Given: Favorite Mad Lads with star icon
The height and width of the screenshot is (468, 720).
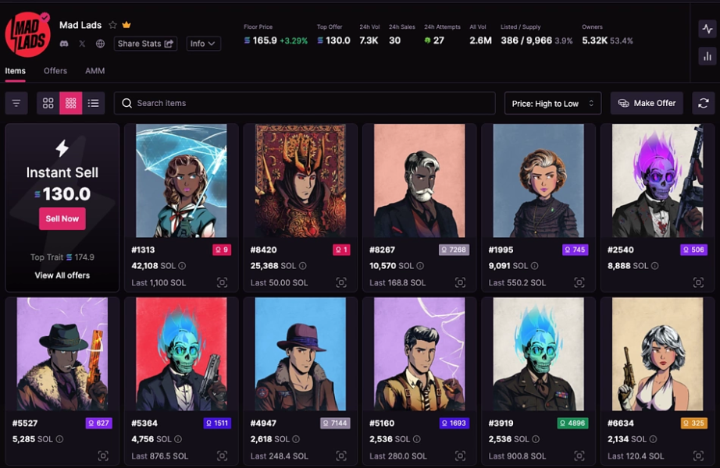Looking at the screenshot, I should pyautogui.click(x=112, y=25).
